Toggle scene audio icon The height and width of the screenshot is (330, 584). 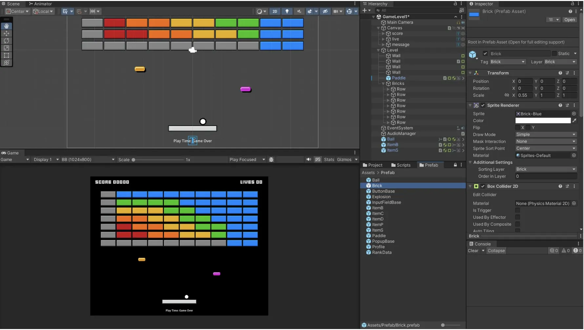pyautogui.click(x=299, y=11)
